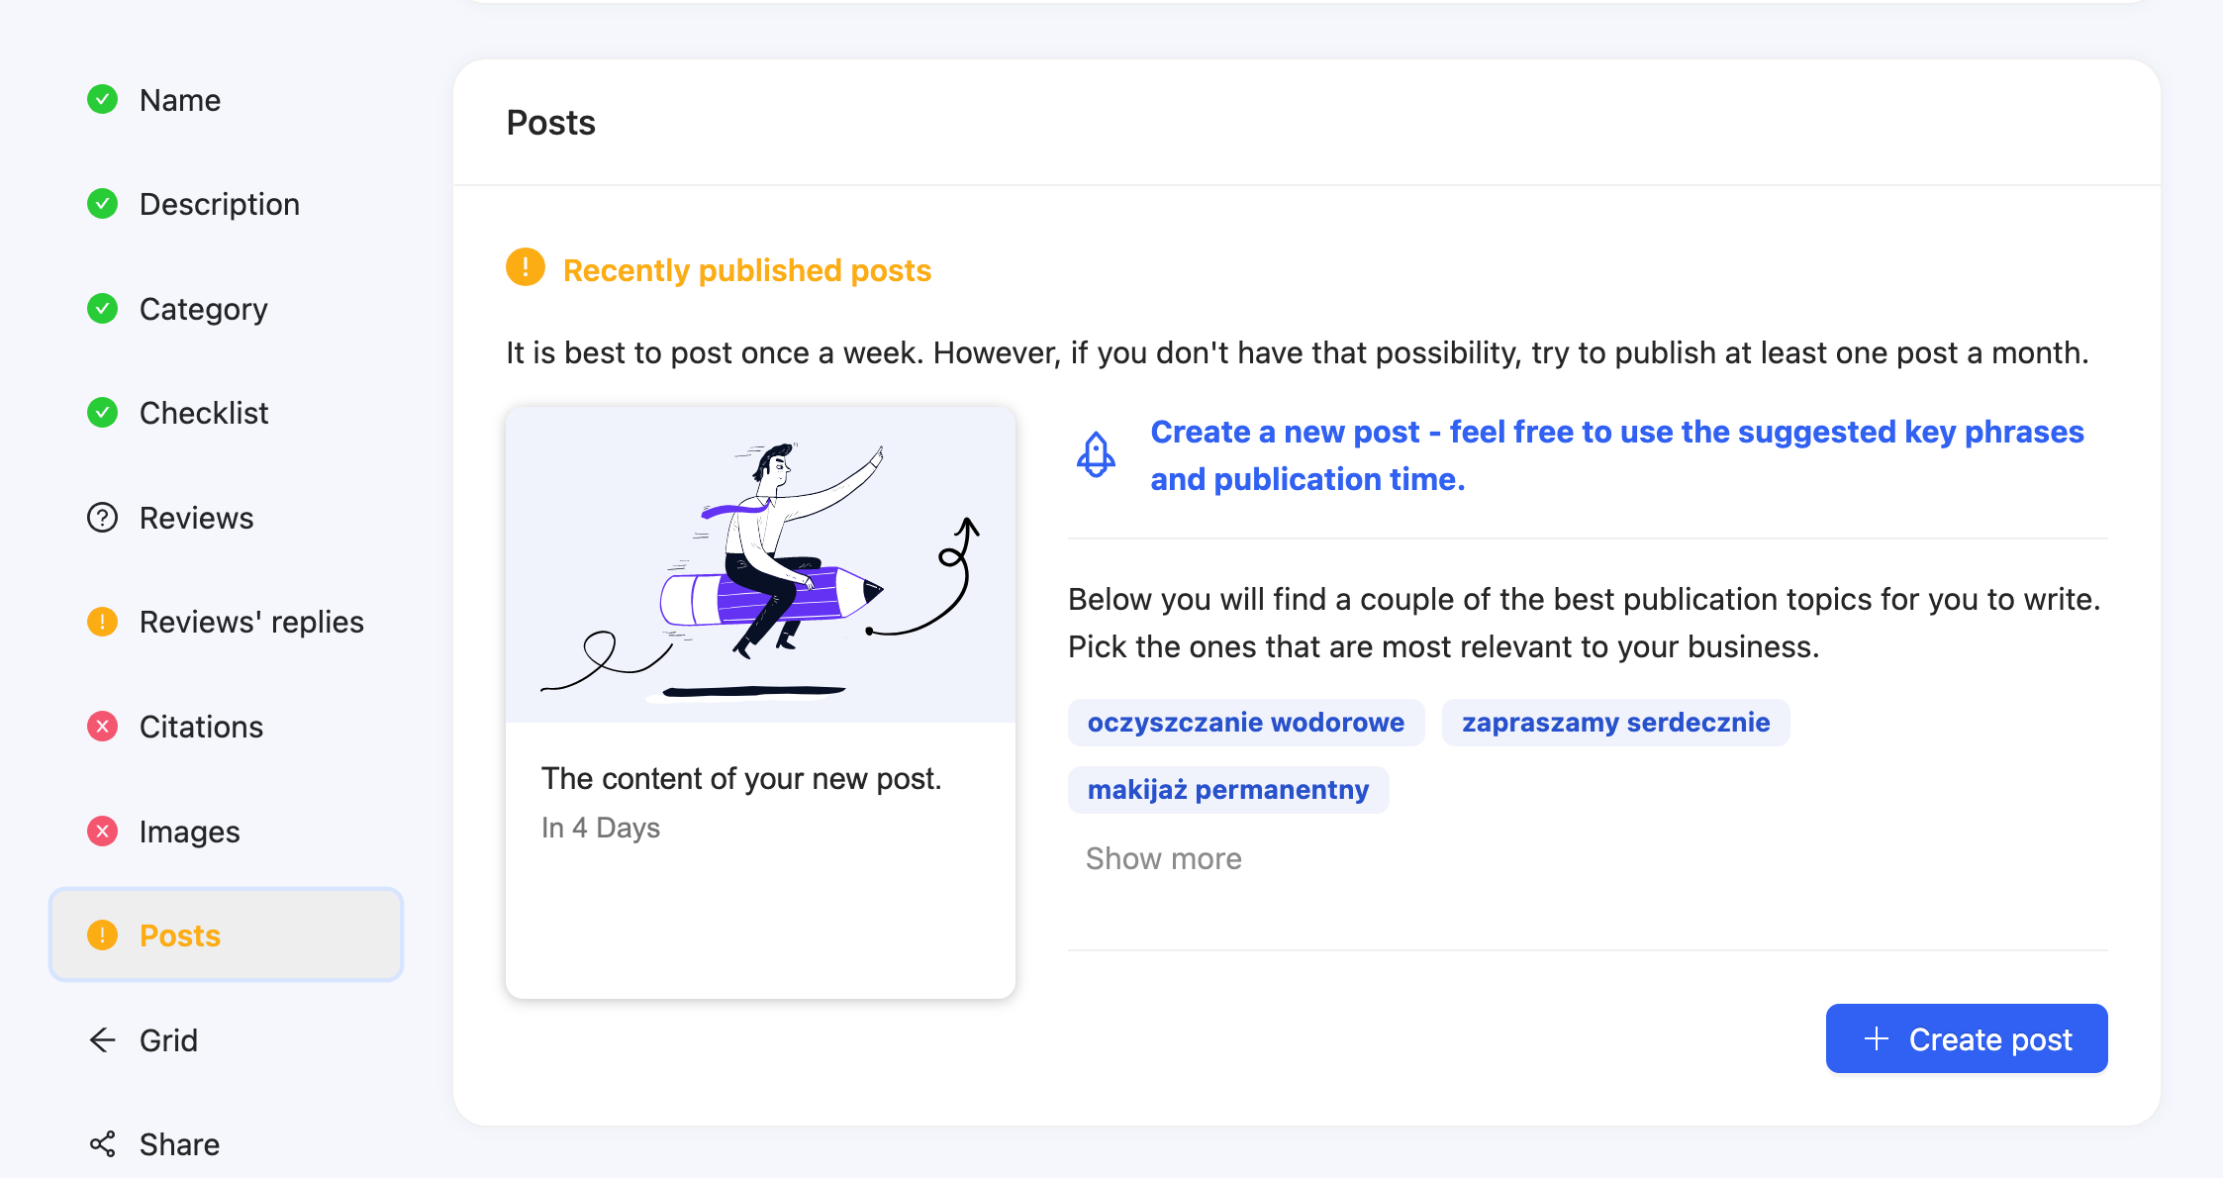Open the new post preview illustration card
The width and height of the screenshot is (2223, 1178).
tap(760, 702)
